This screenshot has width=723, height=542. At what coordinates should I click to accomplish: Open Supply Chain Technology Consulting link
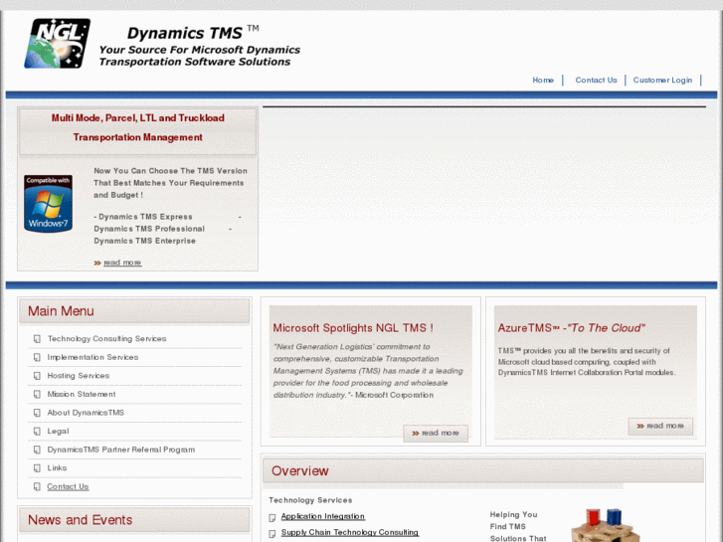tap(350, 532)
